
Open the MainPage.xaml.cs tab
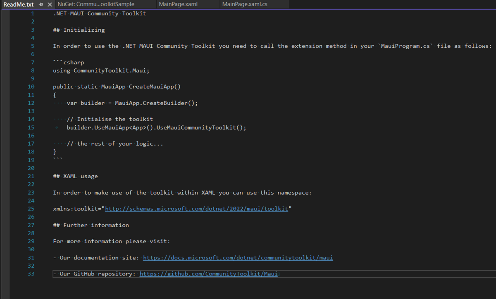245,5
